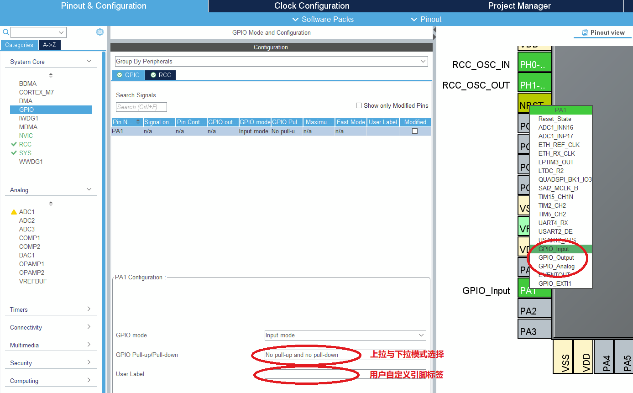Image resolution: width=633 pixels, height=393 pixels.
Task: Expand the Connectivity category
Action: [x=89, y=327]
